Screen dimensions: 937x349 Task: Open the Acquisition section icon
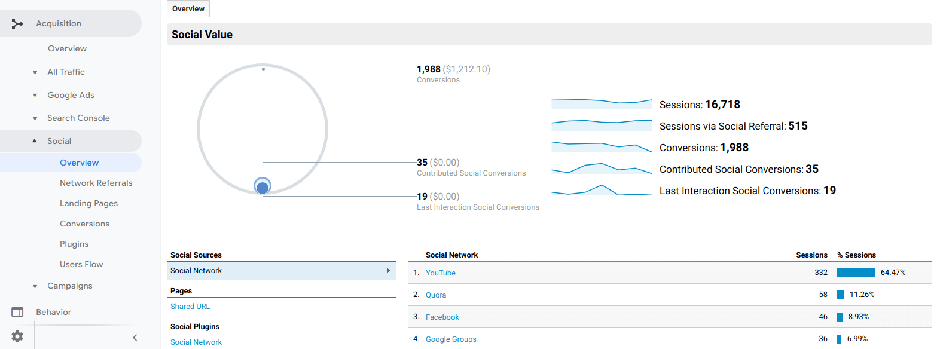click(17, 24)
